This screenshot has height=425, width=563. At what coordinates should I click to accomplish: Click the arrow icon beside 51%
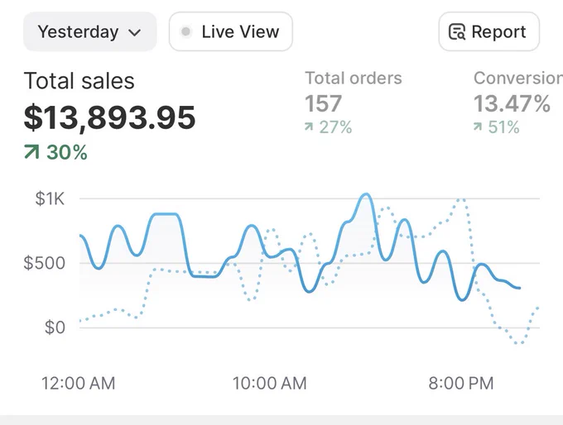478,127
